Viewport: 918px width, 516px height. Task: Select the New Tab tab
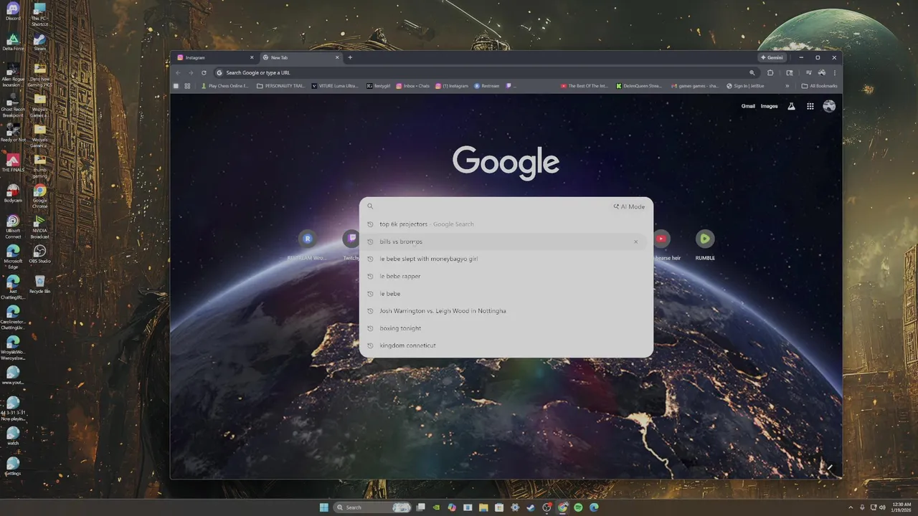coord(301,57)
